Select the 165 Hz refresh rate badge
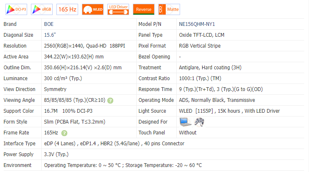Screen dimensions: 310x172 67,9
